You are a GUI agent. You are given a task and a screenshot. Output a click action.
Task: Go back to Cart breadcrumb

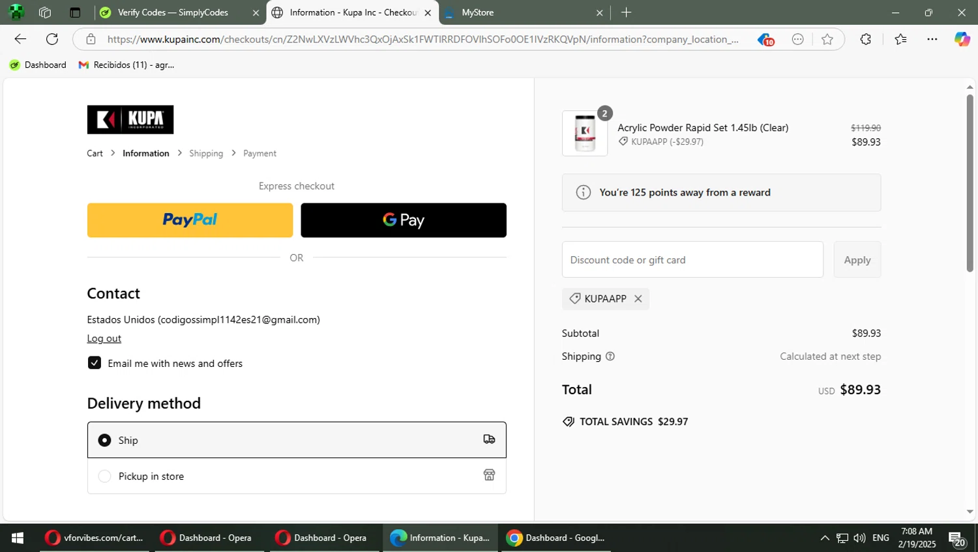[95, 153]
